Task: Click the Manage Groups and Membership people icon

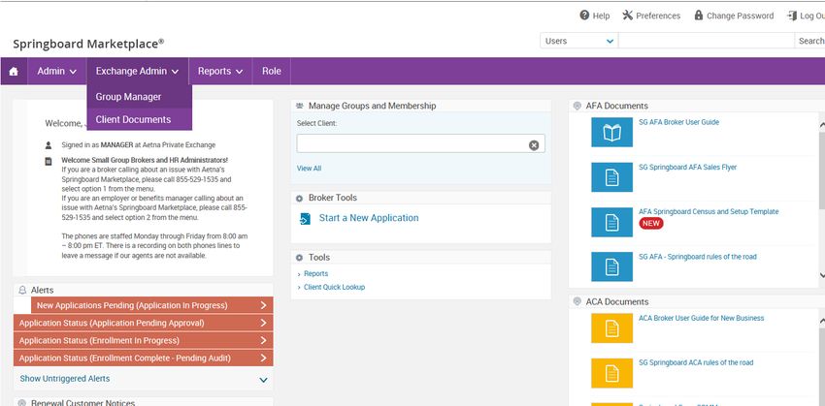Action: click(300, 106)
